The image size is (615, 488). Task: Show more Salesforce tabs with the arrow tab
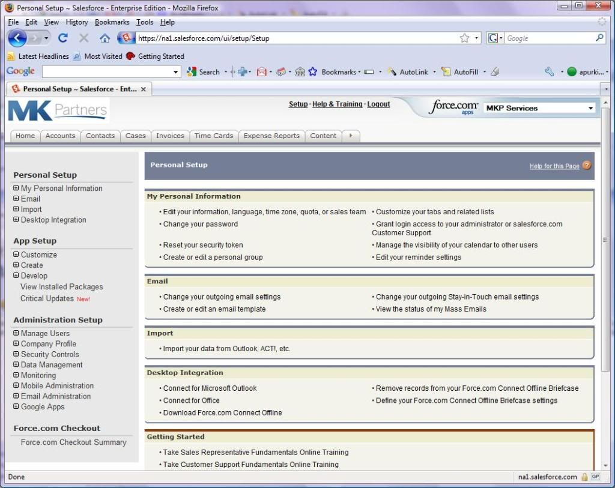coord(351,136)
